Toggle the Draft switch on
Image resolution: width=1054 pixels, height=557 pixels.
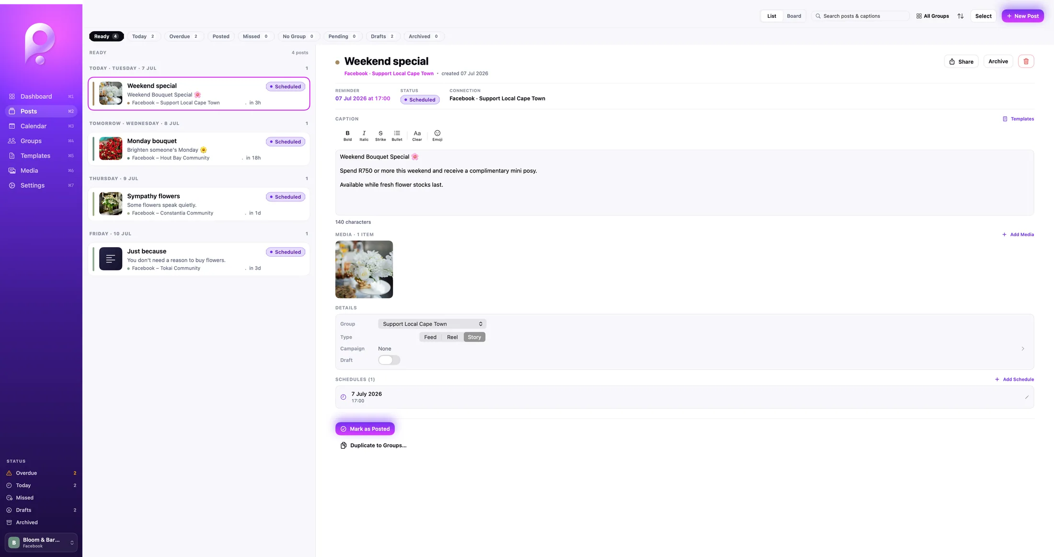(389, 360)
